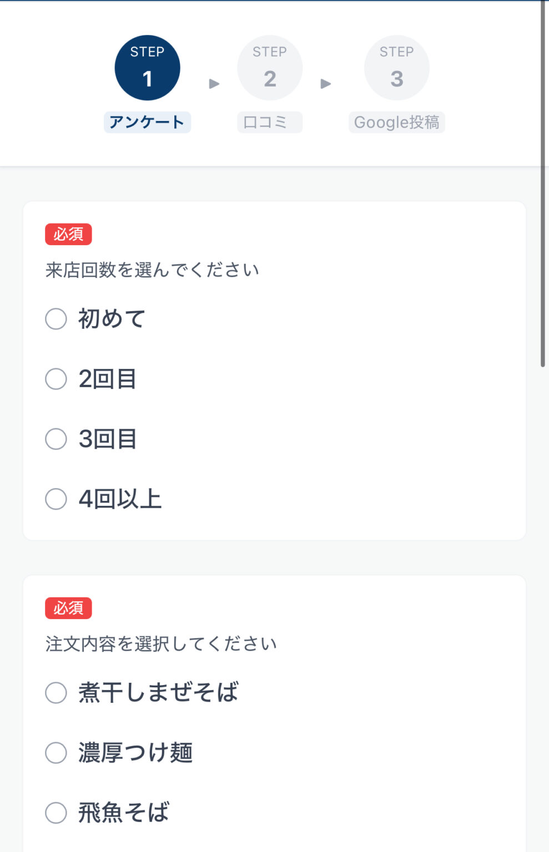Click the STEP 3 circle icon
Image resolution: width=549 pixels, height=852 pixels.
(396, 68)
